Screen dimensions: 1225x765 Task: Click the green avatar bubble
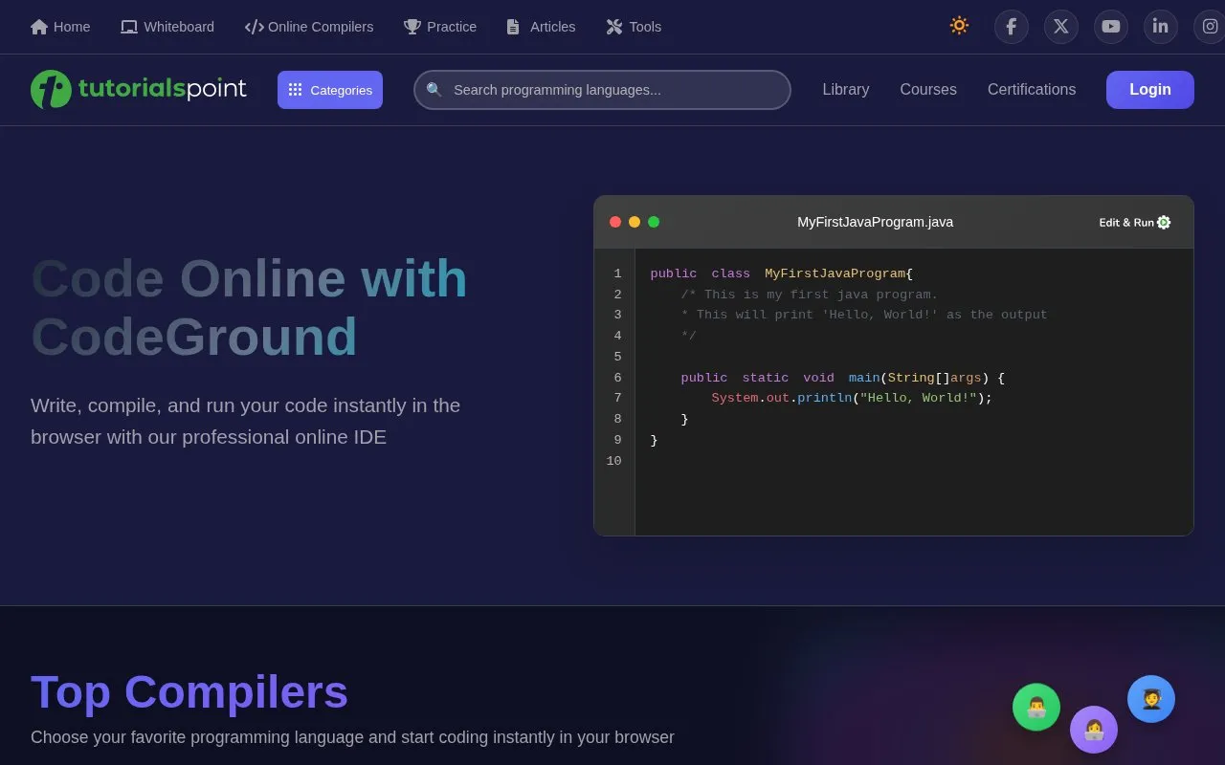pyautogui.click(x=1036, y=707)
